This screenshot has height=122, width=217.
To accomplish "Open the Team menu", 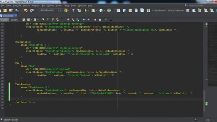I will [x=66, y=5].
